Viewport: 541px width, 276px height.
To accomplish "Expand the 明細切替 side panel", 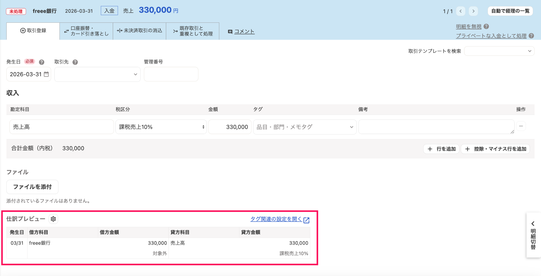I will 533,235.
